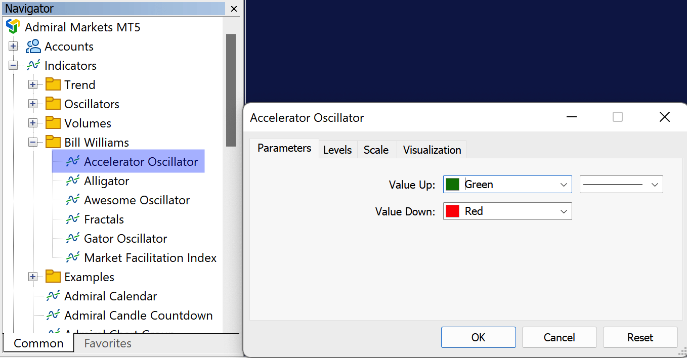Close the Navigator panel
The width and height of the screenshot is (687, 358).
[x=234, y=9]
